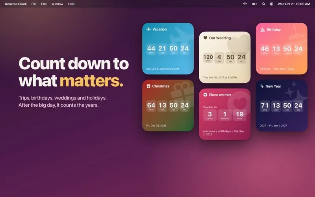Click the gift icon on Christmas widget
This screenshot has width=315, height=197.
tap(148, 86)
